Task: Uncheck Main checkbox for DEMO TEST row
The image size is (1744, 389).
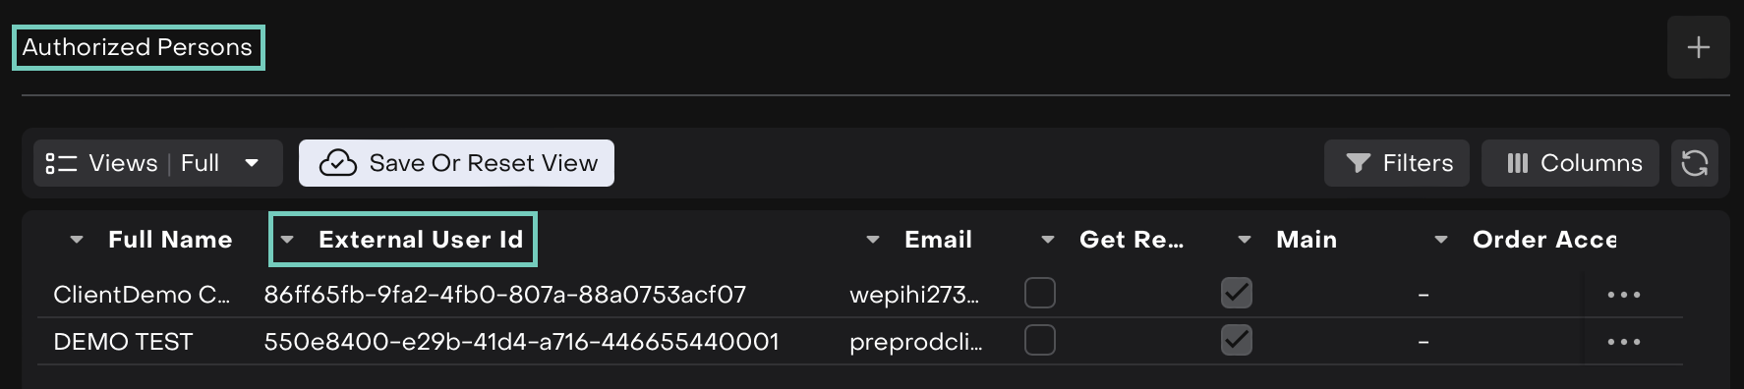Action: (1236, 340)
